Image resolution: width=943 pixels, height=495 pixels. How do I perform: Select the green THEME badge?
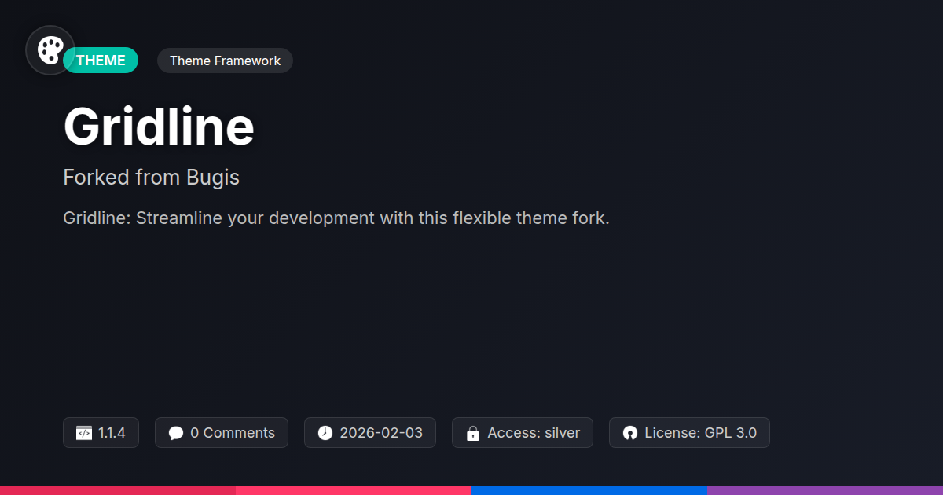pyautogui.click(x=101, y=60)
